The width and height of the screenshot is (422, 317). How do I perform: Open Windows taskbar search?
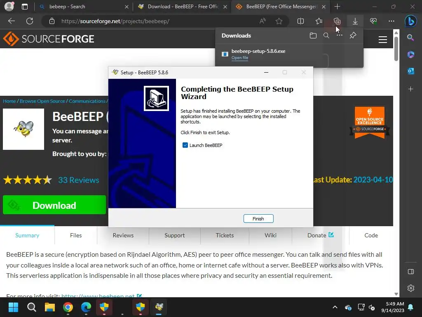pyautogui.click(x=31, y=307)
